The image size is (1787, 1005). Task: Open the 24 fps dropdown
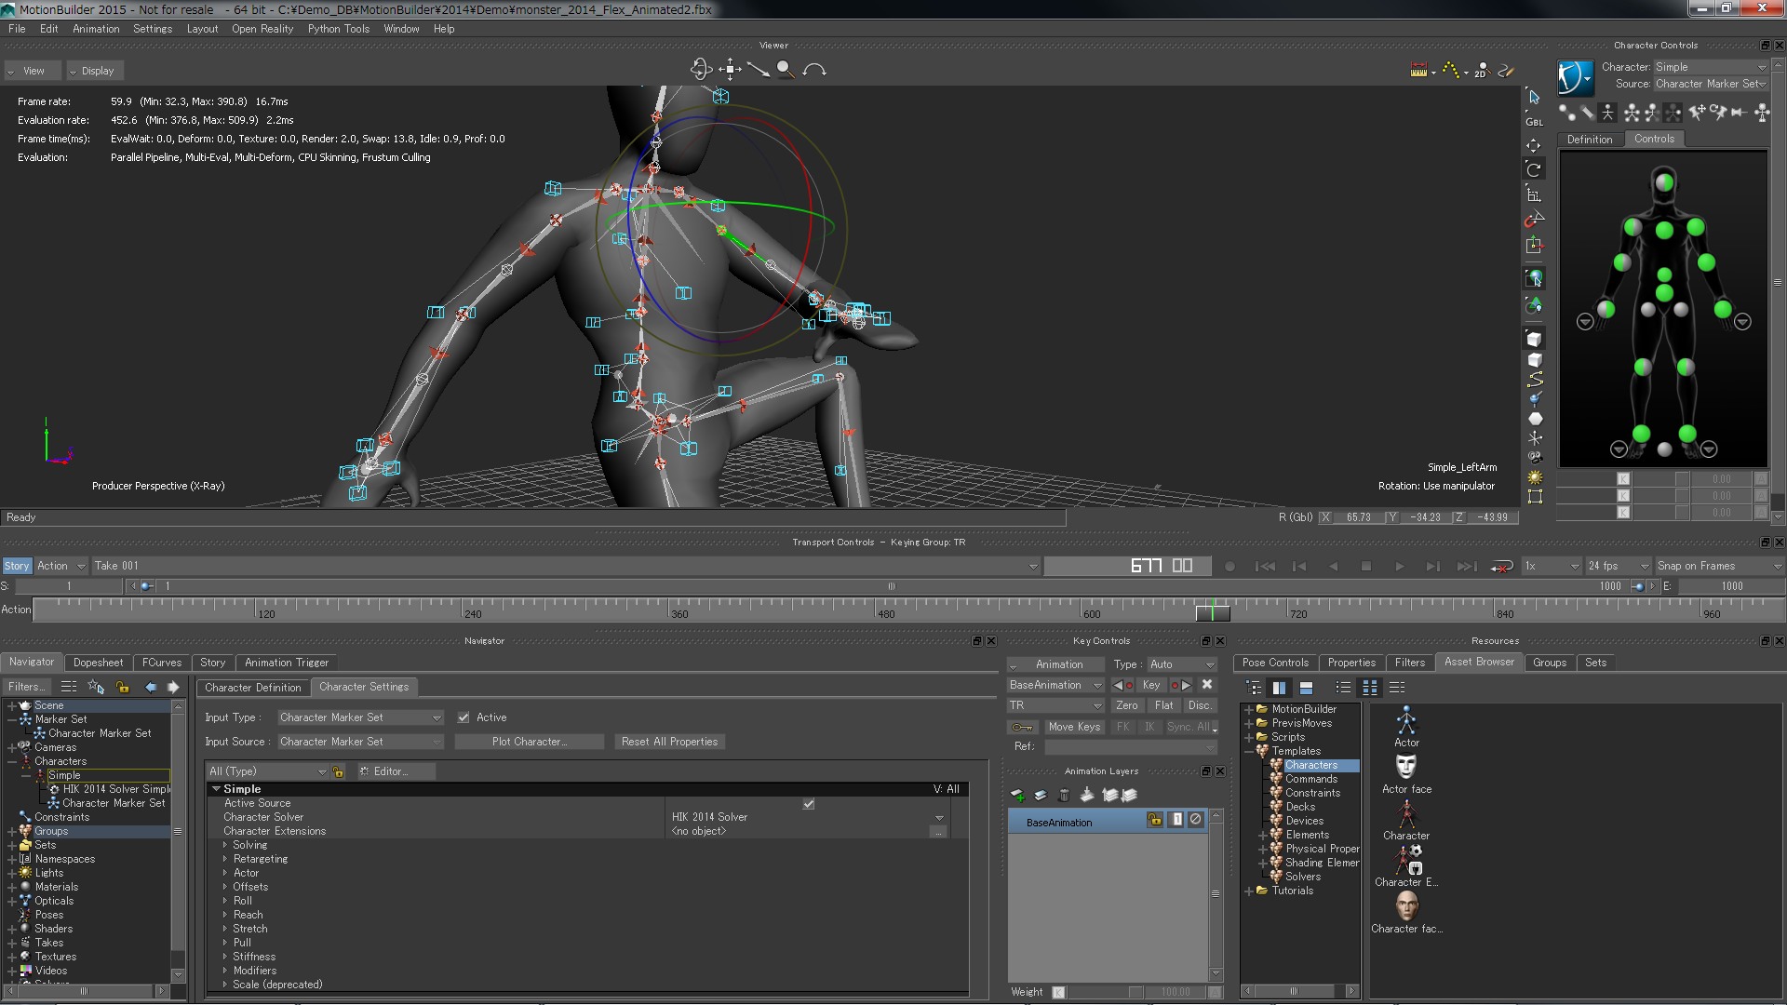pos(1618,566)
